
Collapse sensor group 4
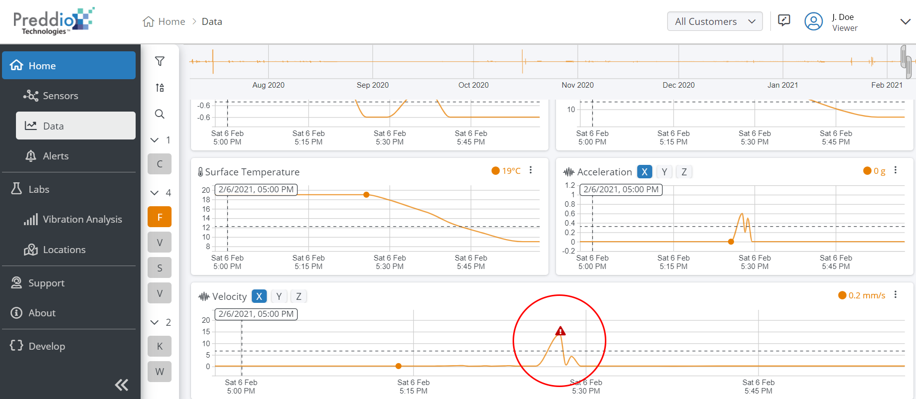pyautogui.click(x=155, y=193)
